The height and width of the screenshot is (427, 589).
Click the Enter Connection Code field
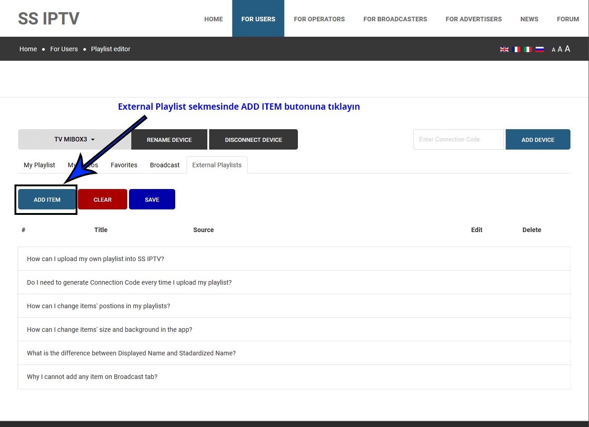[x=458, y=140]
